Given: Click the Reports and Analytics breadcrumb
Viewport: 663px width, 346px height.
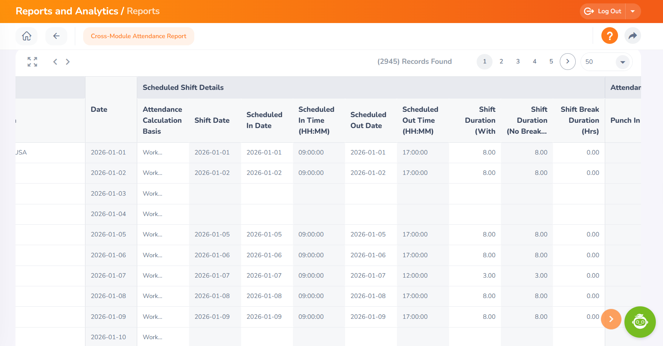Looking at the screenshot, I should 67,11.
